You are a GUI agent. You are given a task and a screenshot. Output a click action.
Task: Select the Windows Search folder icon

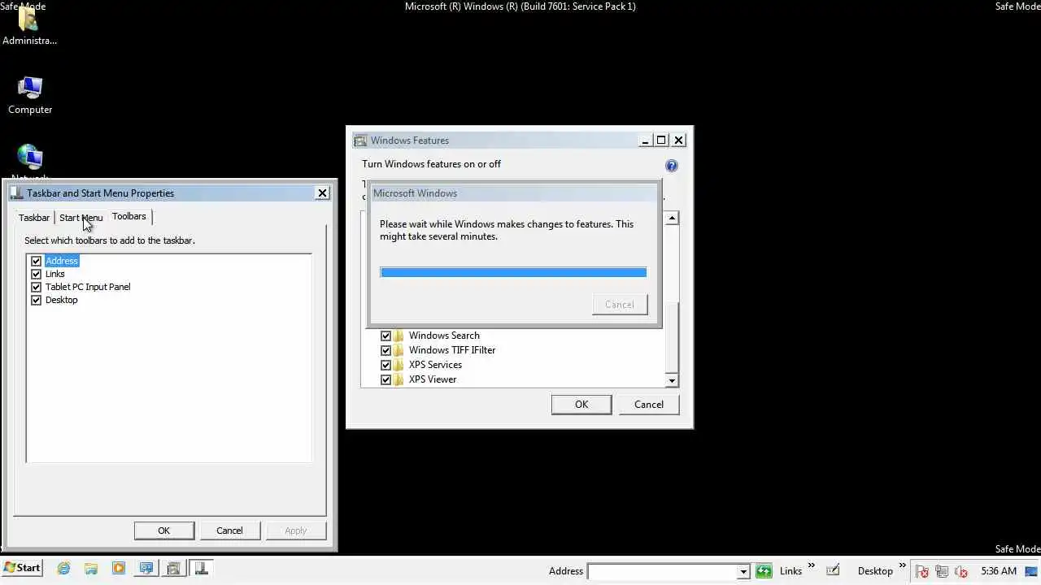(x=399, y=336)
